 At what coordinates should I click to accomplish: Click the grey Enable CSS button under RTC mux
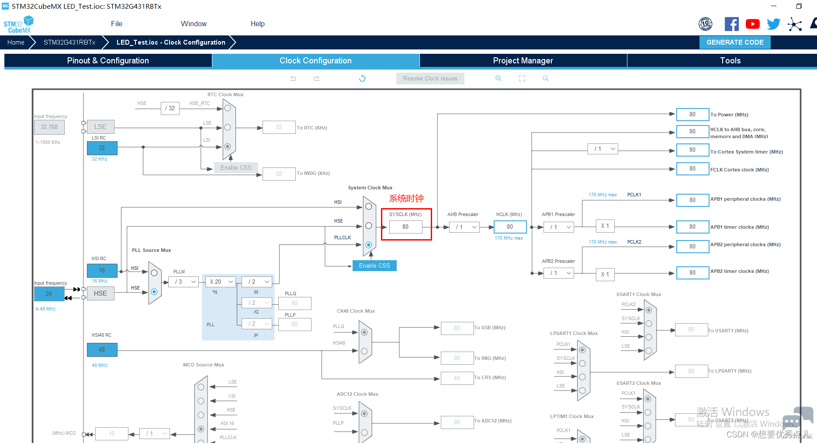point(236,168)
